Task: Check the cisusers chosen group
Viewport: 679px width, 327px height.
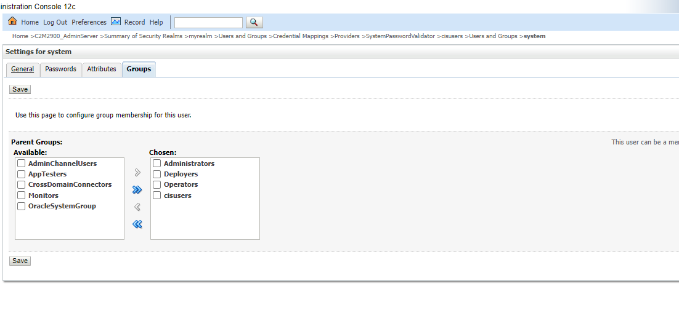Action: pos(157,195)
